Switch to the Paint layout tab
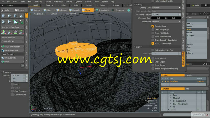This screenshot has width=210, height=118. point(76,5)
